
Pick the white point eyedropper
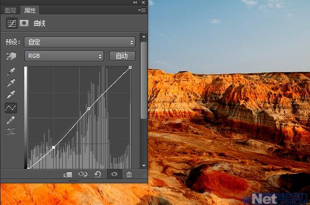[11, 94]
